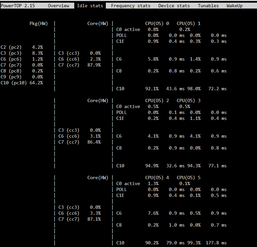Click the 99.3% C10 value for CPU 5

(194, 243)
